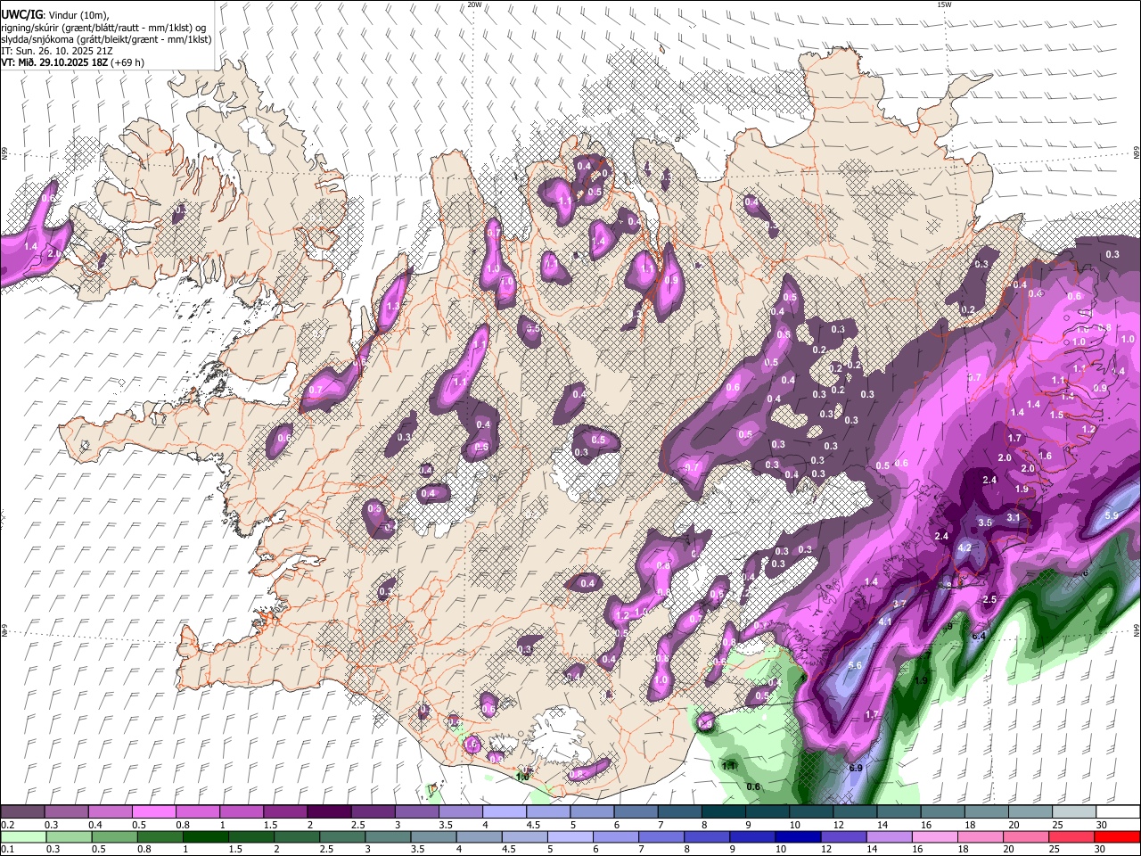
Task: Click the snow legend swatch starting at 0.2
Action: [22, 811]
